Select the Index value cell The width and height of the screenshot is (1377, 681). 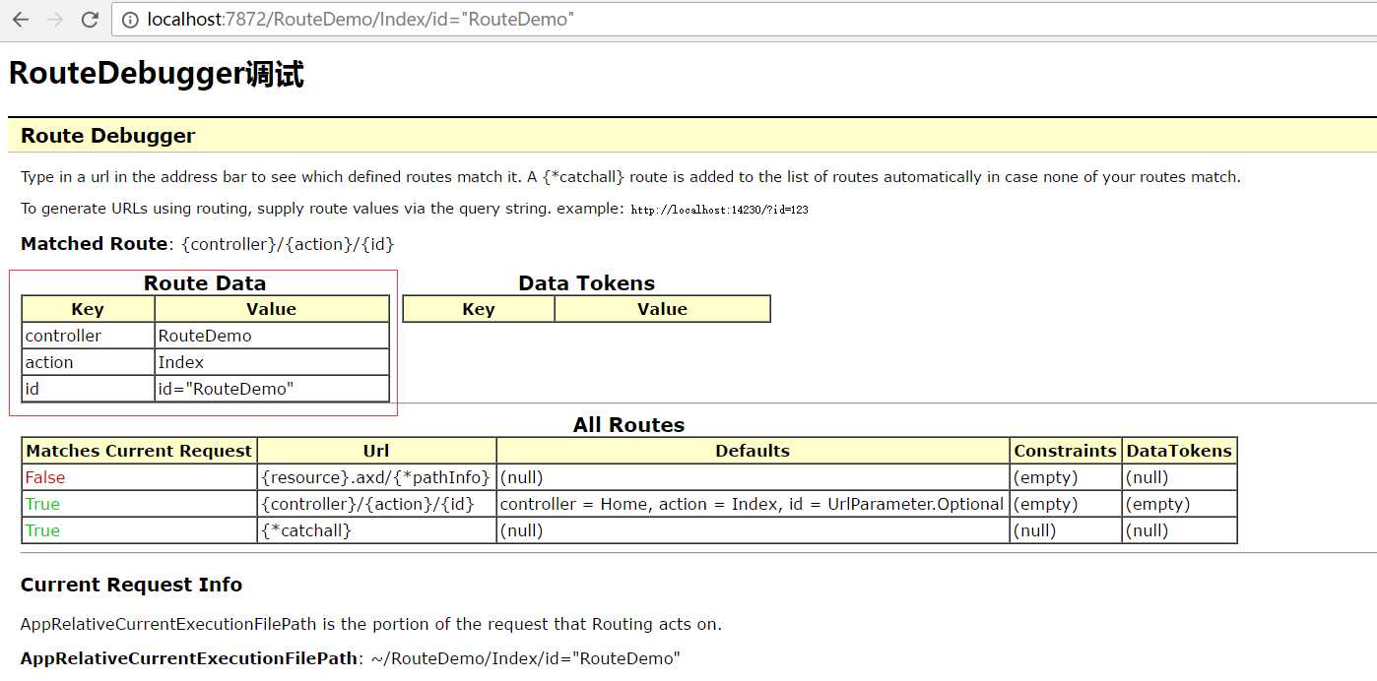pos(272,362)
